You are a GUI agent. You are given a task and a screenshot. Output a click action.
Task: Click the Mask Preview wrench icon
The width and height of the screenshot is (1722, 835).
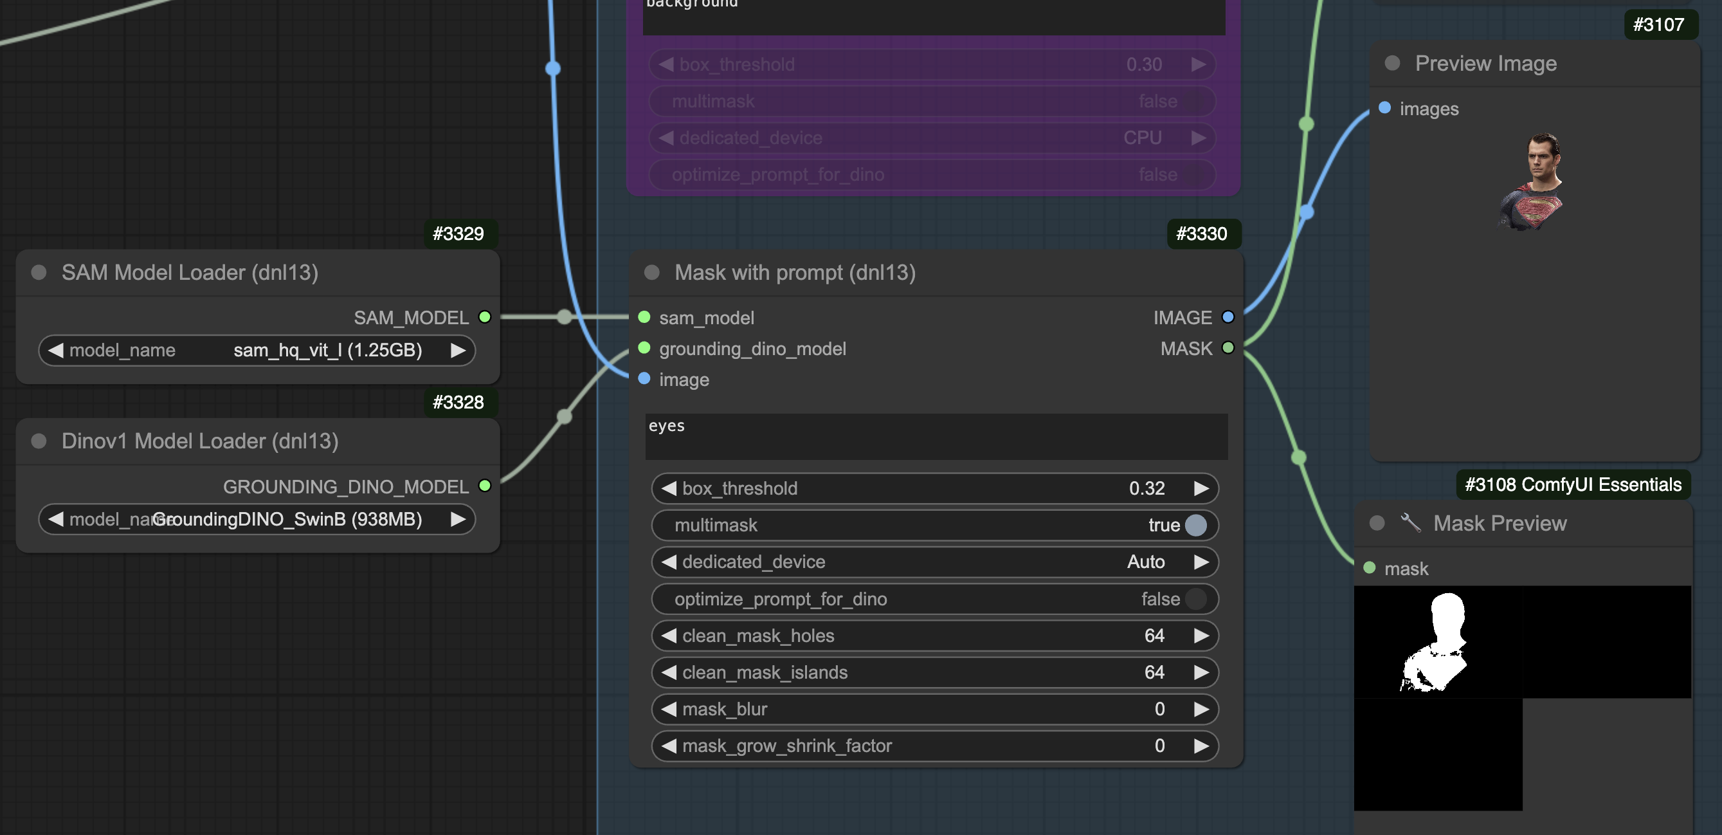coord(1411,522)
